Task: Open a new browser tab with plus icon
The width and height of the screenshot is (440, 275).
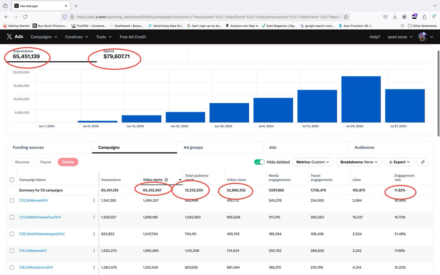Action: click(x=76, y=6)
